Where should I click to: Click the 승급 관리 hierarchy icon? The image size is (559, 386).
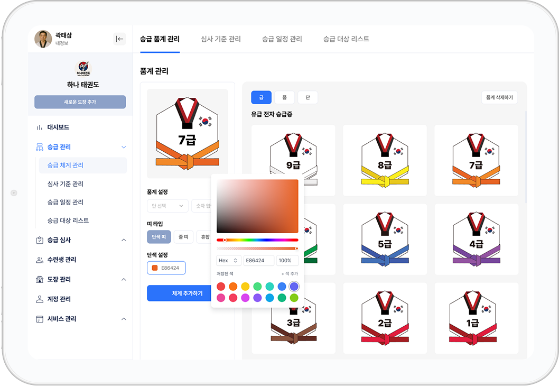[x=39, y=147]
